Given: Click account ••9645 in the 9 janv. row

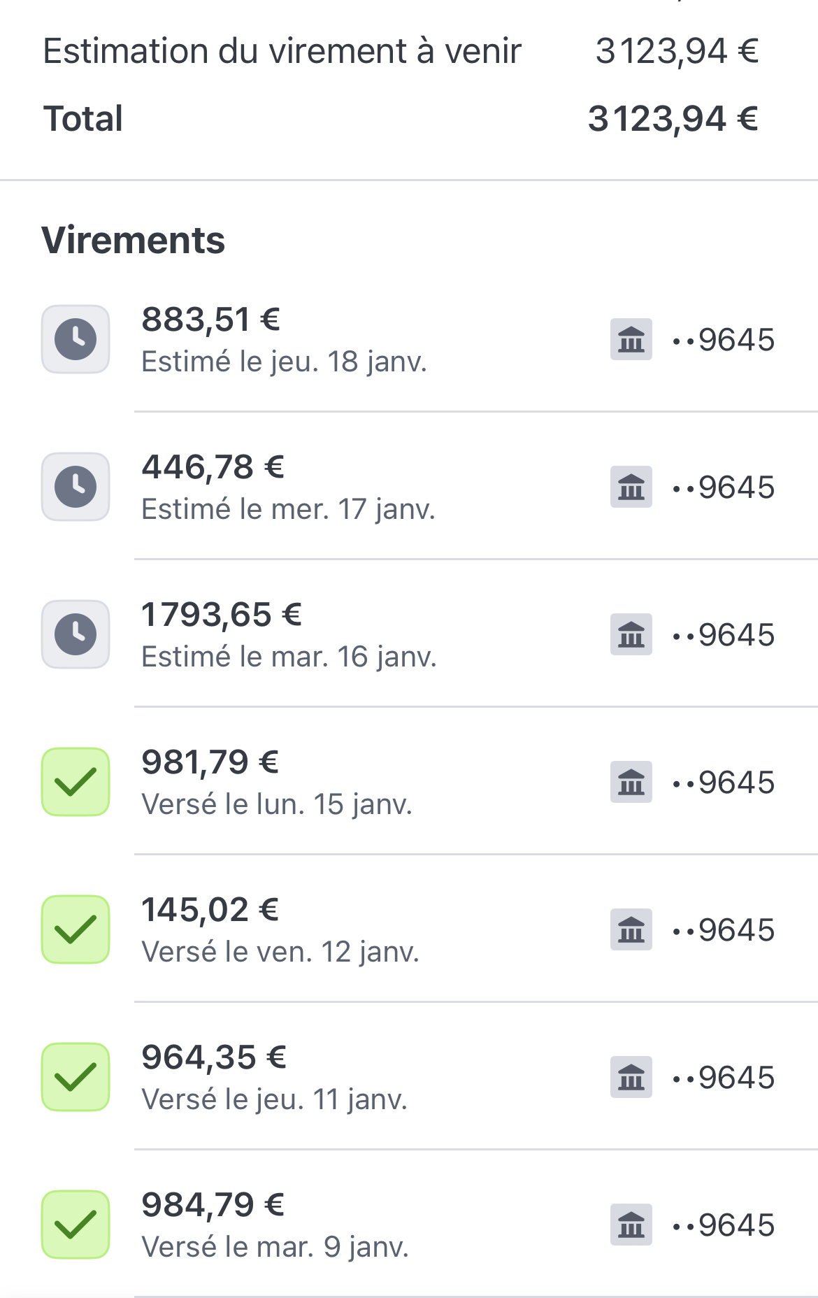Looking at the screenshot, I should 723,1225.
